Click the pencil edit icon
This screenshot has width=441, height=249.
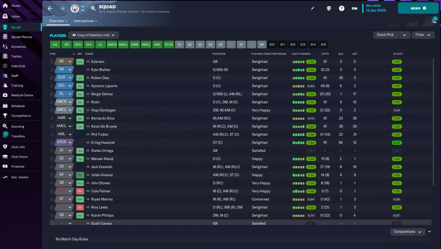pyautogui.click(x=312, y=8)
